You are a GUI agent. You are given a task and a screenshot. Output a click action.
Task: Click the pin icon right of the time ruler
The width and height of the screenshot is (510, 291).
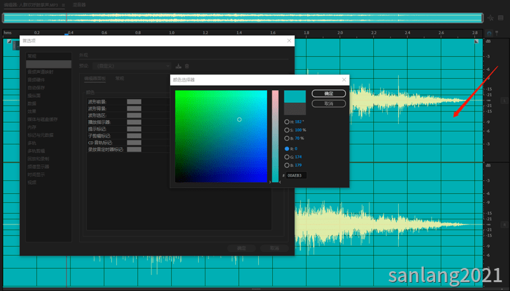(x=497, y=33)
